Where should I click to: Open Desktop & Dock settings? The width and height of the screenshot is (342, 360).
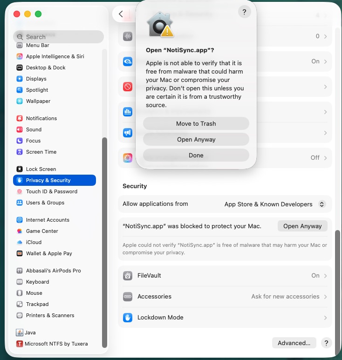click(46, 68)
